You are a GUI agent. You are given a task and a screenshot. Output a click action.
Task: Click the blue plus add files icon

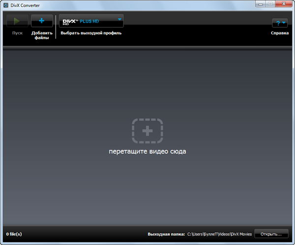pos(42,21)
